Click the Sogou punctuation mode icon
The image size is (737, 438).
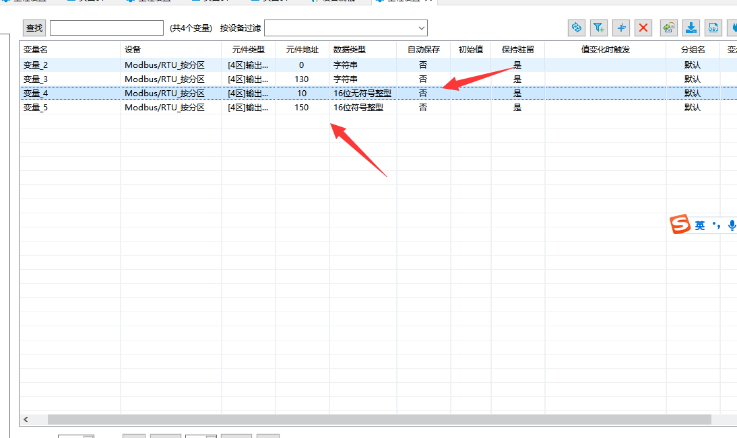click(716, 226)
